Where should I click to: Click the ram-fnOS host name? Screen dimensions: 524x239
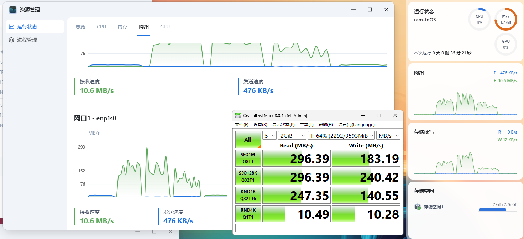(425, 20)
